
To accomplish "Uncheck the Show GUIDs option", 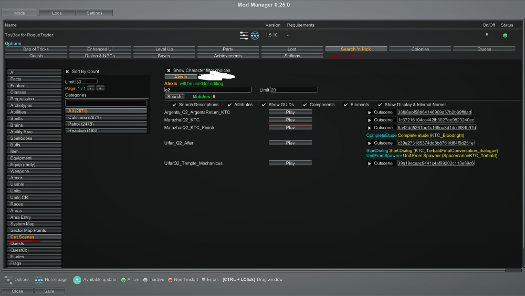I will coord(264,105).
